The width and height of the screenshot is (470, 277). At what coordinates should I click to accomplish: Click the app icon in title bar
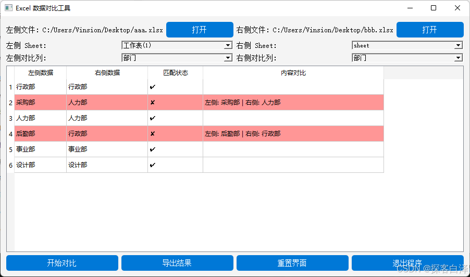(x=9, y=8)
